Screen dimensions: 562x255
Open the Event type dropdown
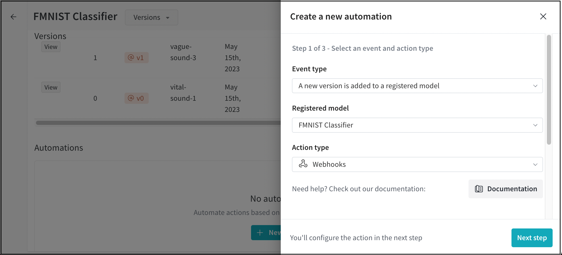[417, 86]
